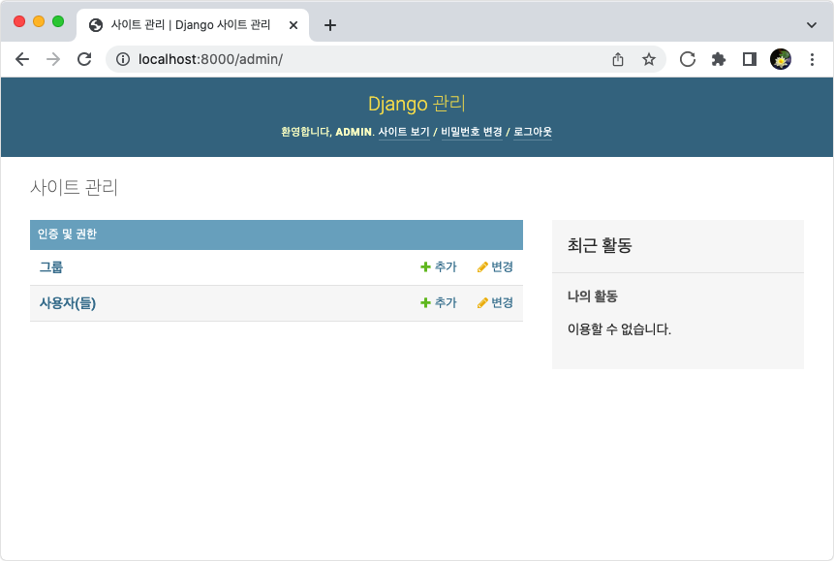Click the share icon in address bar
834x561 pixels.
click(618, 59)
